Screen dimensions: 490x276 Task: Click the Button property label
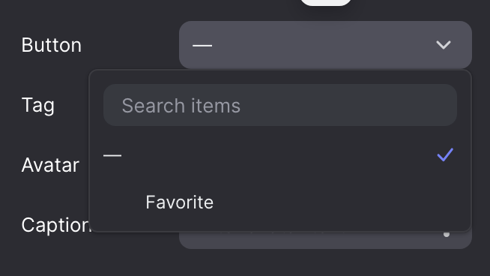pyautogui.click(x=52, y=45)
